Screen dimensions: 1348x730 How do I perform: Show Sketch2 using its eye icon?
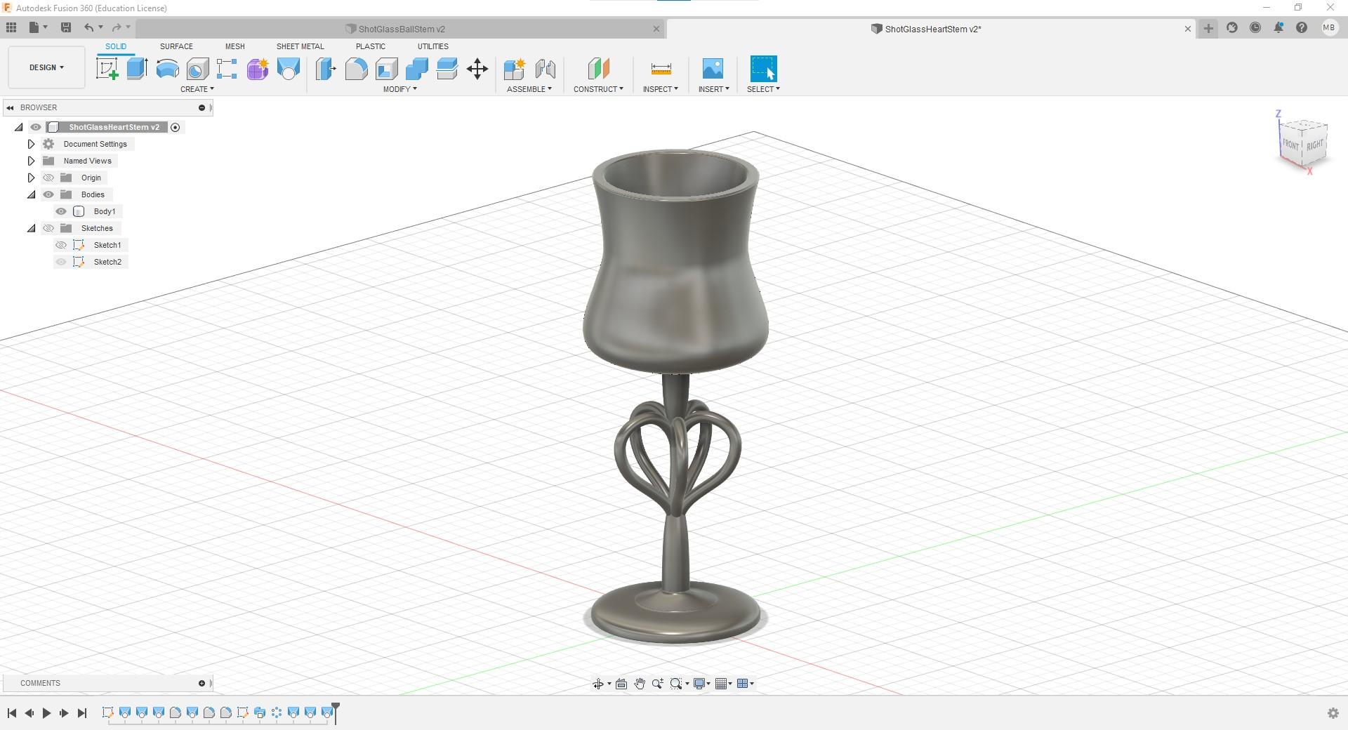(61, 262)
